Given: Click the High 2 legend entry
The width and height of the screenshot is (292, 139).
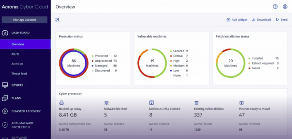Looking at the screenshot, I should [x=179, y=61].
